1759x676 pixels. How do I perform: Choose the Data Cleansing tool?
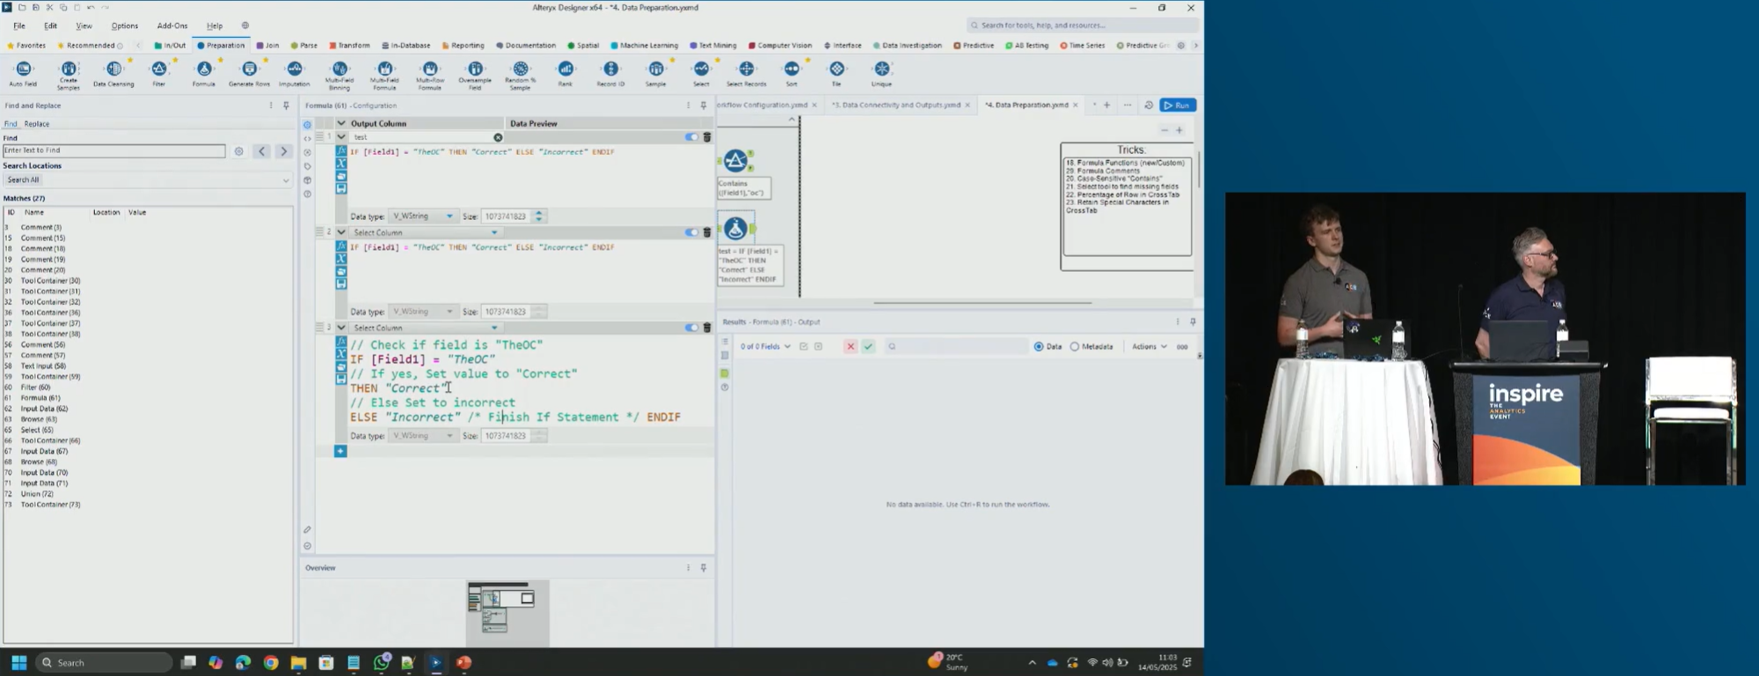pos(113,74)
